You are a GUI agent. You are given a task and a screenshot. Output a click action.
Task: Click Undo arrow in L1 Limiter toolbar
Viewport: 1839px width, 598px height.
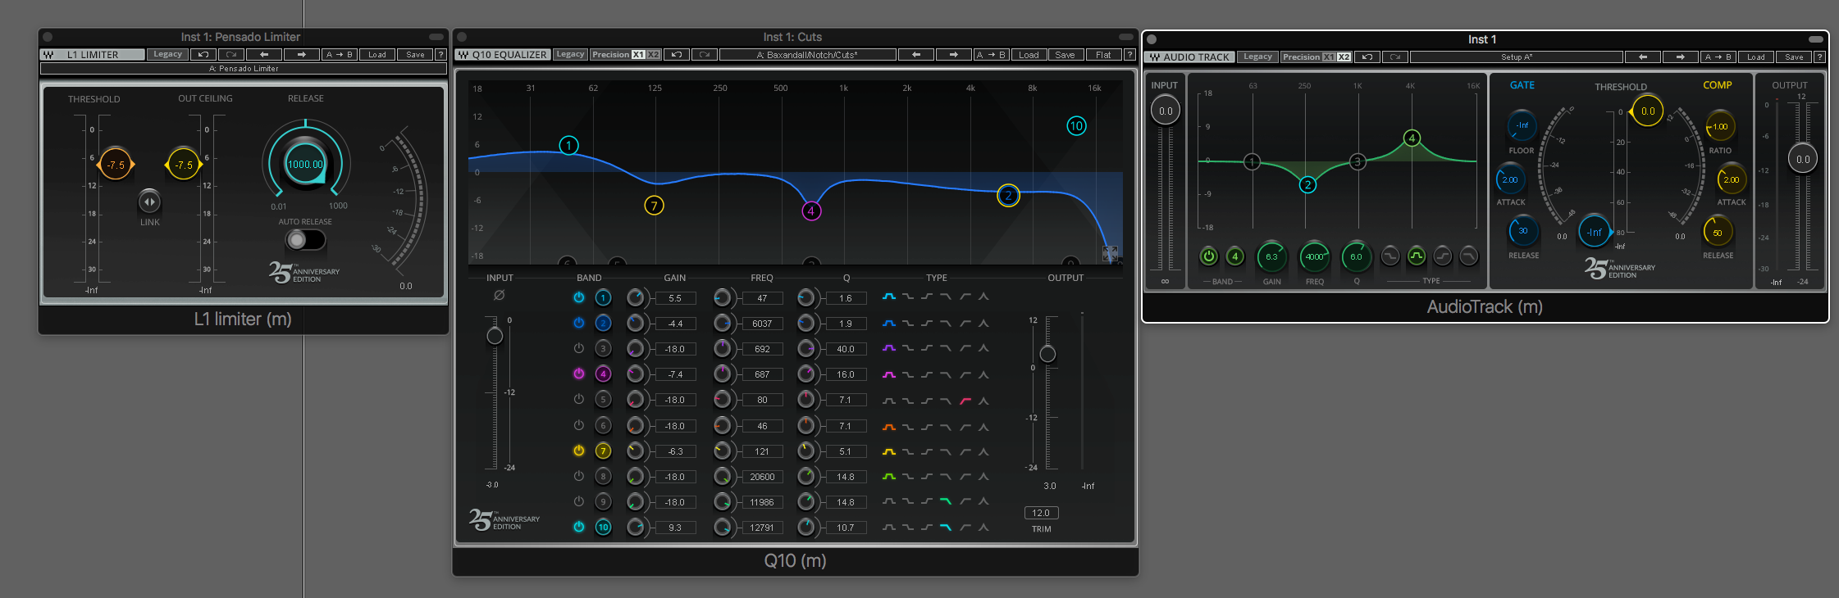point(203,55)
